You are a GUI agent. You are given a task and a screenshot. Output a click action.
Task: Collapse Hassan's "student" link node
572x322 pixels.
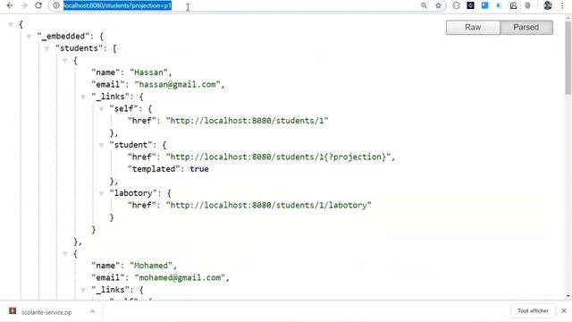101,145
